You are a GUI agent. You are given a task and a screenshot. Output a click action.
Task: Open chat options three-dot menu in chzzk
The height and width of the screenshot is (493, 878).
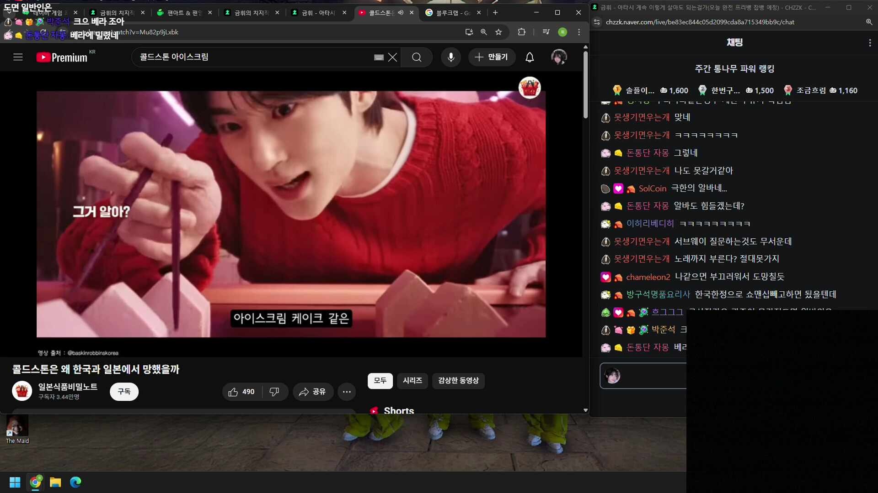(x=870, y=42)
